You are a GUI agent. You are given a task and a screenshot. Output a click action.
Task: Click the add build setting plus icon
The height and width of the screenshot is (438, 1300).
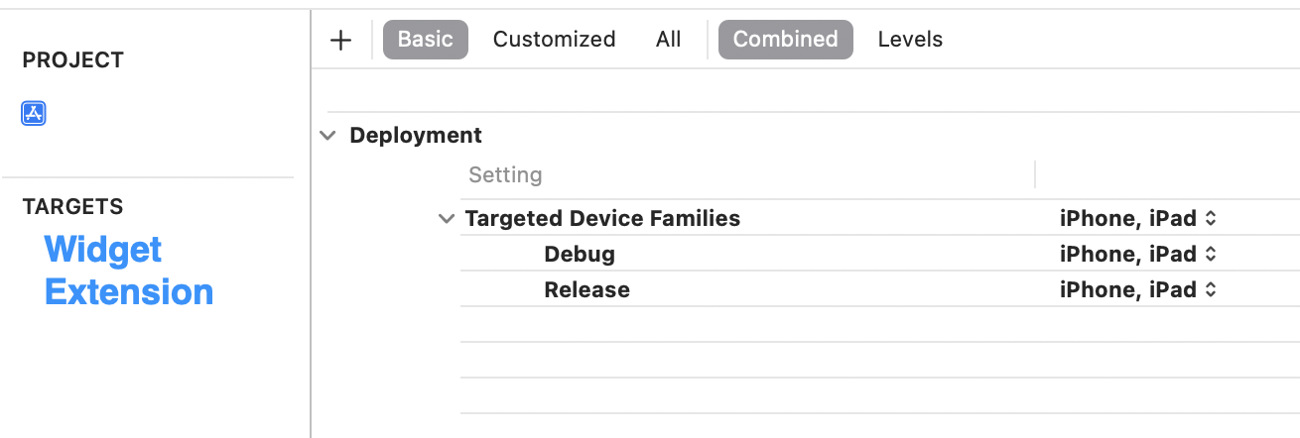[x=340, y=40]
